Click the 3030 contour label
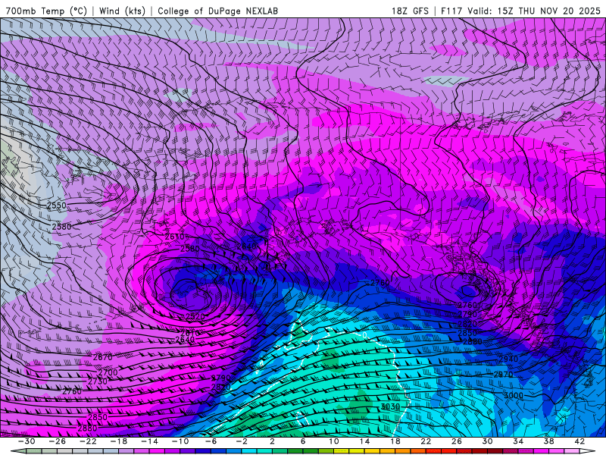This screenshot has width=606, height=455. [390, 406]
